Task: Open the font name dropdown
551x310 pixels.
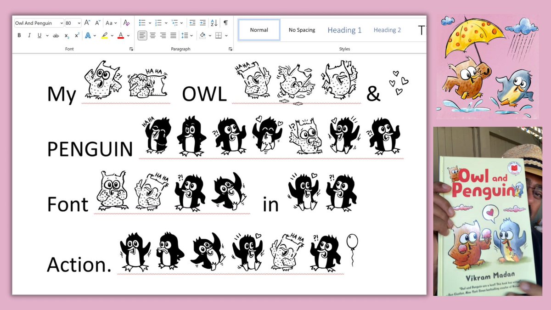Action: [x=62, y=23]
